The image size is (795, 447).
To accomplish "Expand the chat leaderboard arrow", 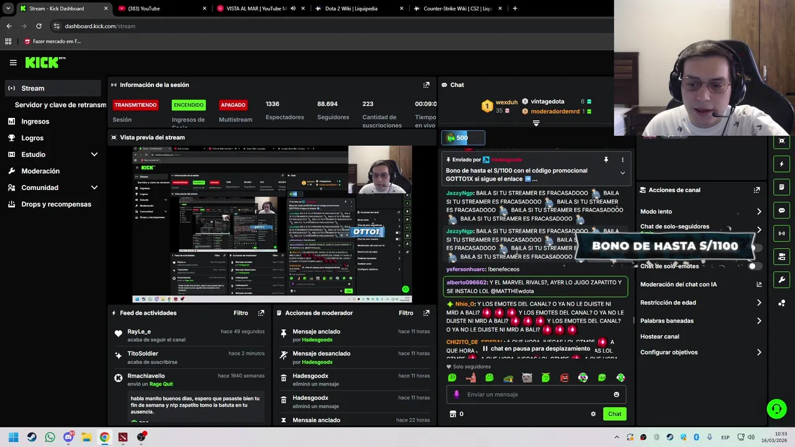I will (536, 124).
